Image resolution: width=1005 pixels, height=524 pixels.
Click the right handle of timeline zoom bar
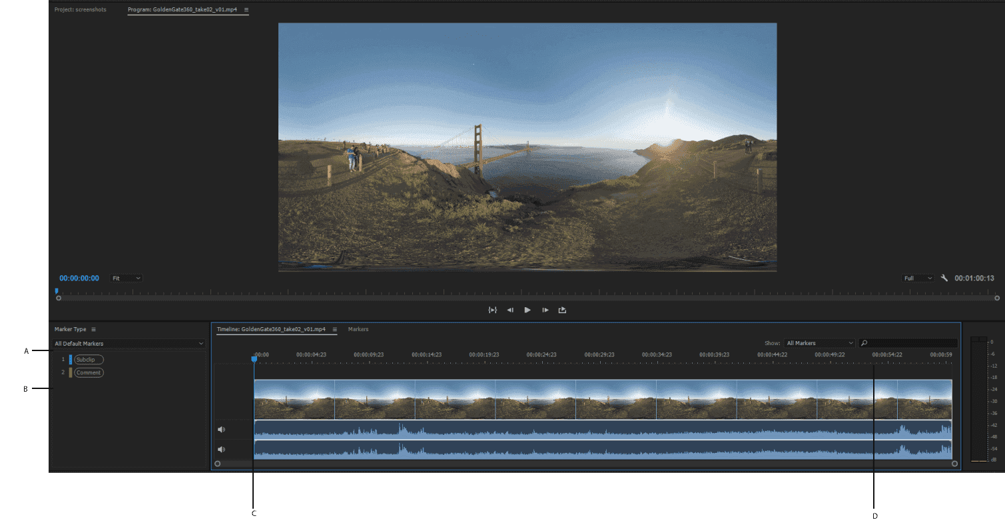click(954, 463)
